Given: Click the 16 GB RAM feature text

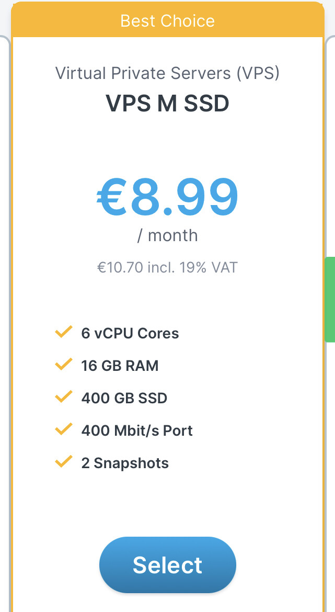Looking at the screenshot, I should [x=120, y=366].
